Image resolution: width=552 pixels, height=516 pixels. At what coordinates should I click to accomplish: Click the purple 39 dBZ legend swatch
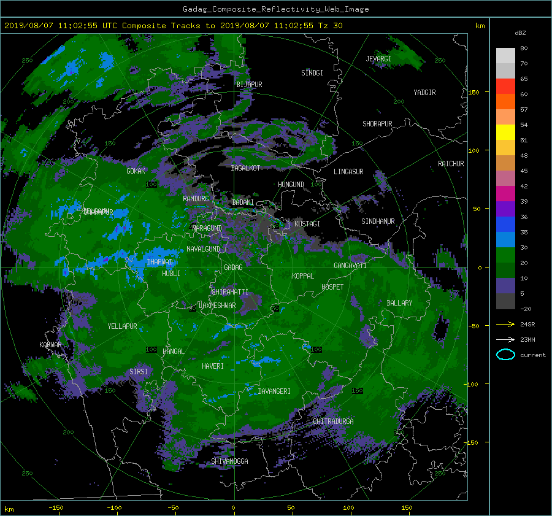coord(505,209)
